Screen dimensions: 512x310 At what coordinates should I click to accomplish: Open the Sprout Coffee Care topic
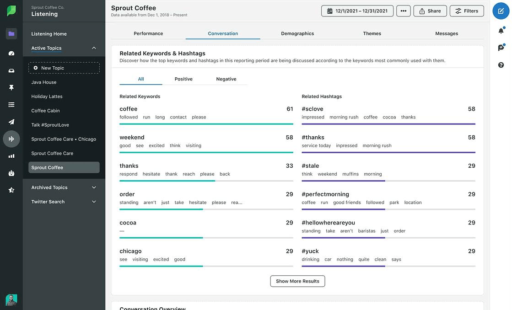[x=52, y=153]
